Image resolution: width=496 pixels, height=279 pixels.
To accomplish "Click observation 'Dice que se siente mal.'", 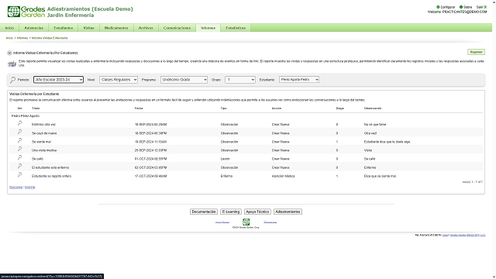I will pos(380,176).
